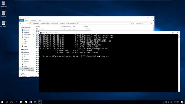Click the scroll-down arrow of the command prompt
The image size is (185, 104).
(179, 91)
